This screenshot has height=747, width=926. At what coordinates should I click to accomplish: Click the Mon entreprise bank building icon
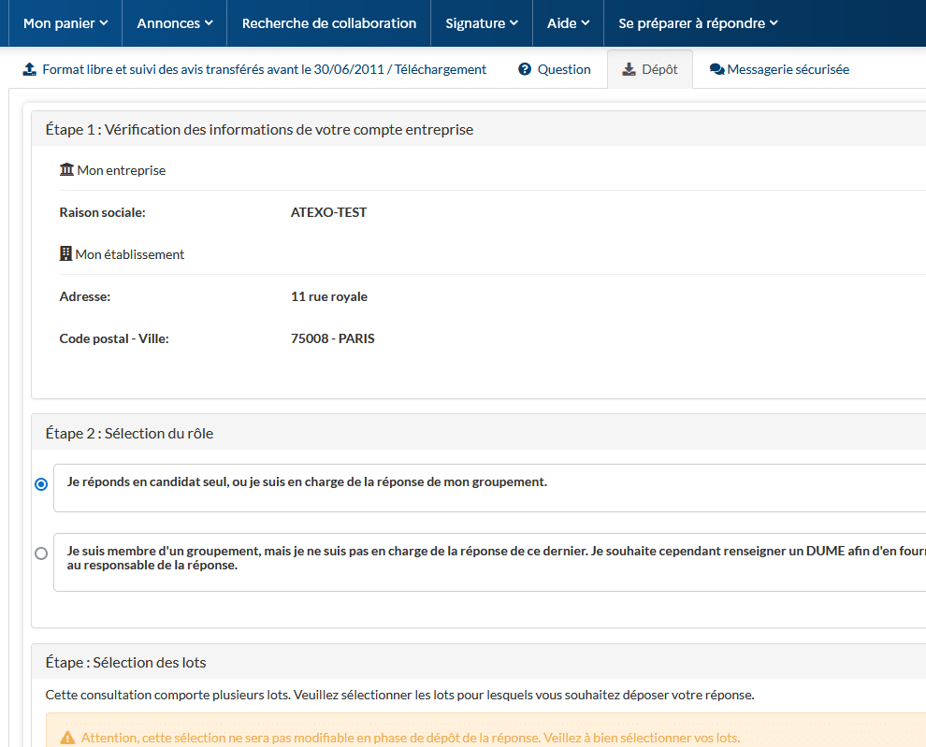pos(66,170)
